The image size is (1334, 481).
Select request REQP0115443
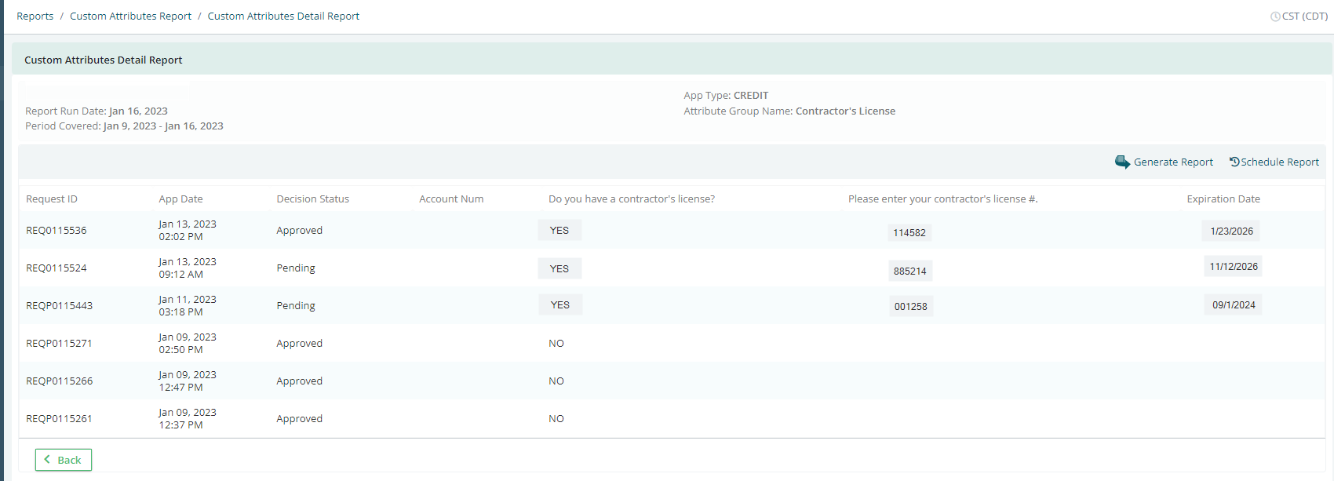(x=59, y=305)
